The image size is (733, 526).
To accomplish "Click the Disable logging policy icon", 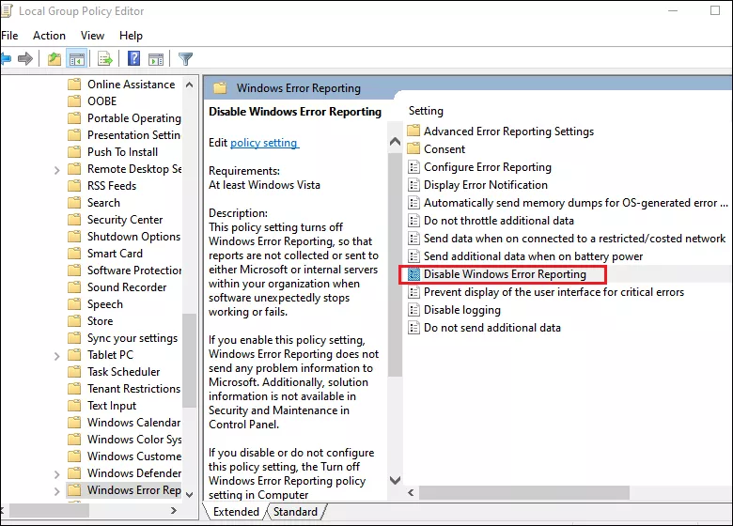I will pos(413,310).
